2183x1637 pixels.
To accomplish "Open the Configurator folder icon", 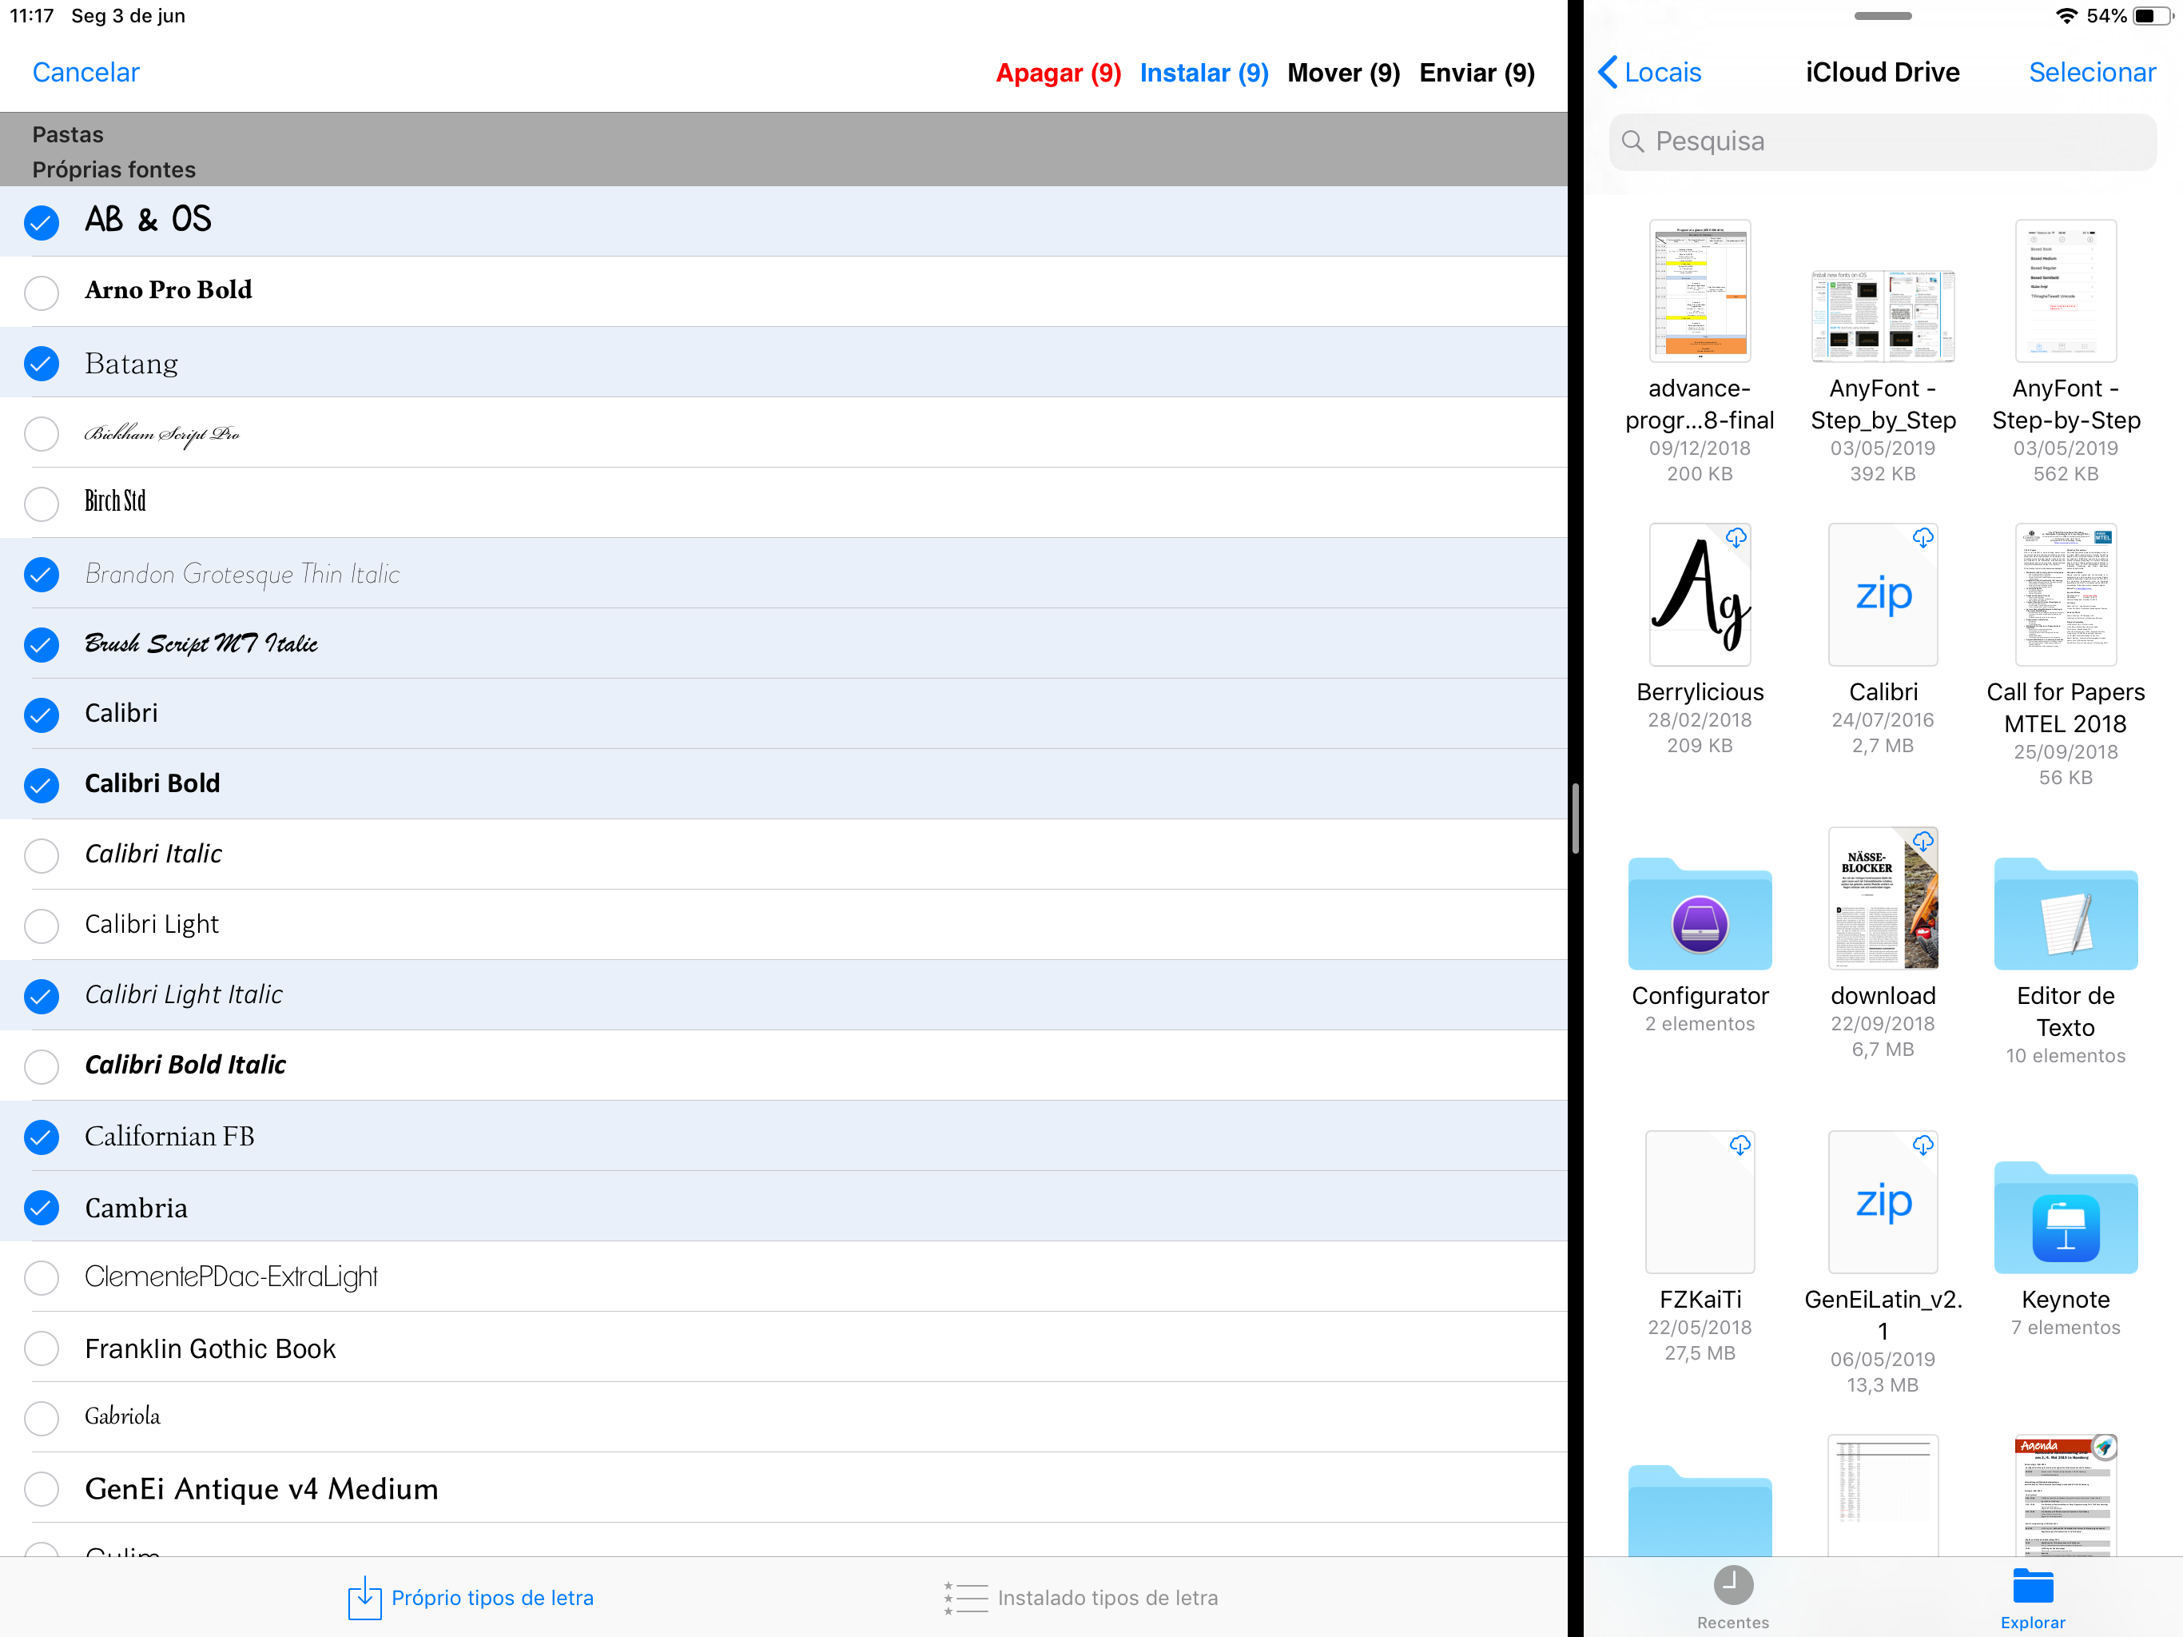I will click(x=1700, y=915).
